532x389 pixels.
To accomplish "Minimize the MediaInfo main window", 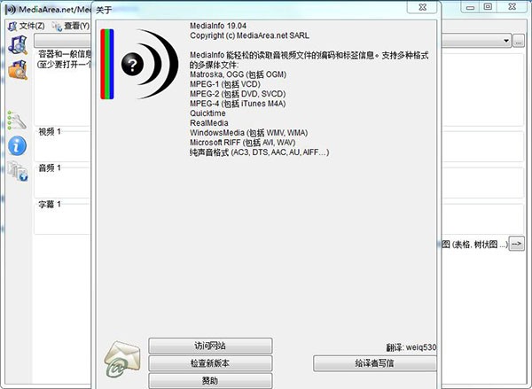I will pos(470,7).
